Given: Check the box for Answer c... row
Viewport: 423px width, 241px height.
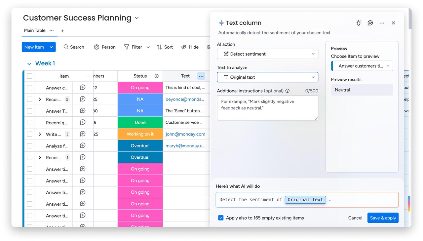Looking at the screenshot, I should coord(30,88).
